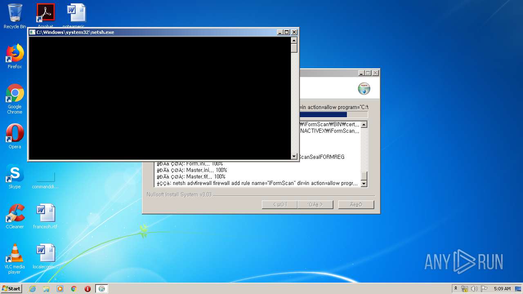
Task: Select the 'Master.tif... 100%' log line
Action: (191, 177)
